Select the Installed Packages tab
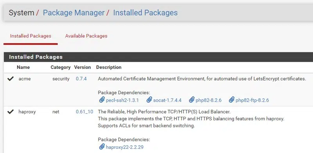The width and height of the screenshot is (313, 153). (x=31, y=36)
